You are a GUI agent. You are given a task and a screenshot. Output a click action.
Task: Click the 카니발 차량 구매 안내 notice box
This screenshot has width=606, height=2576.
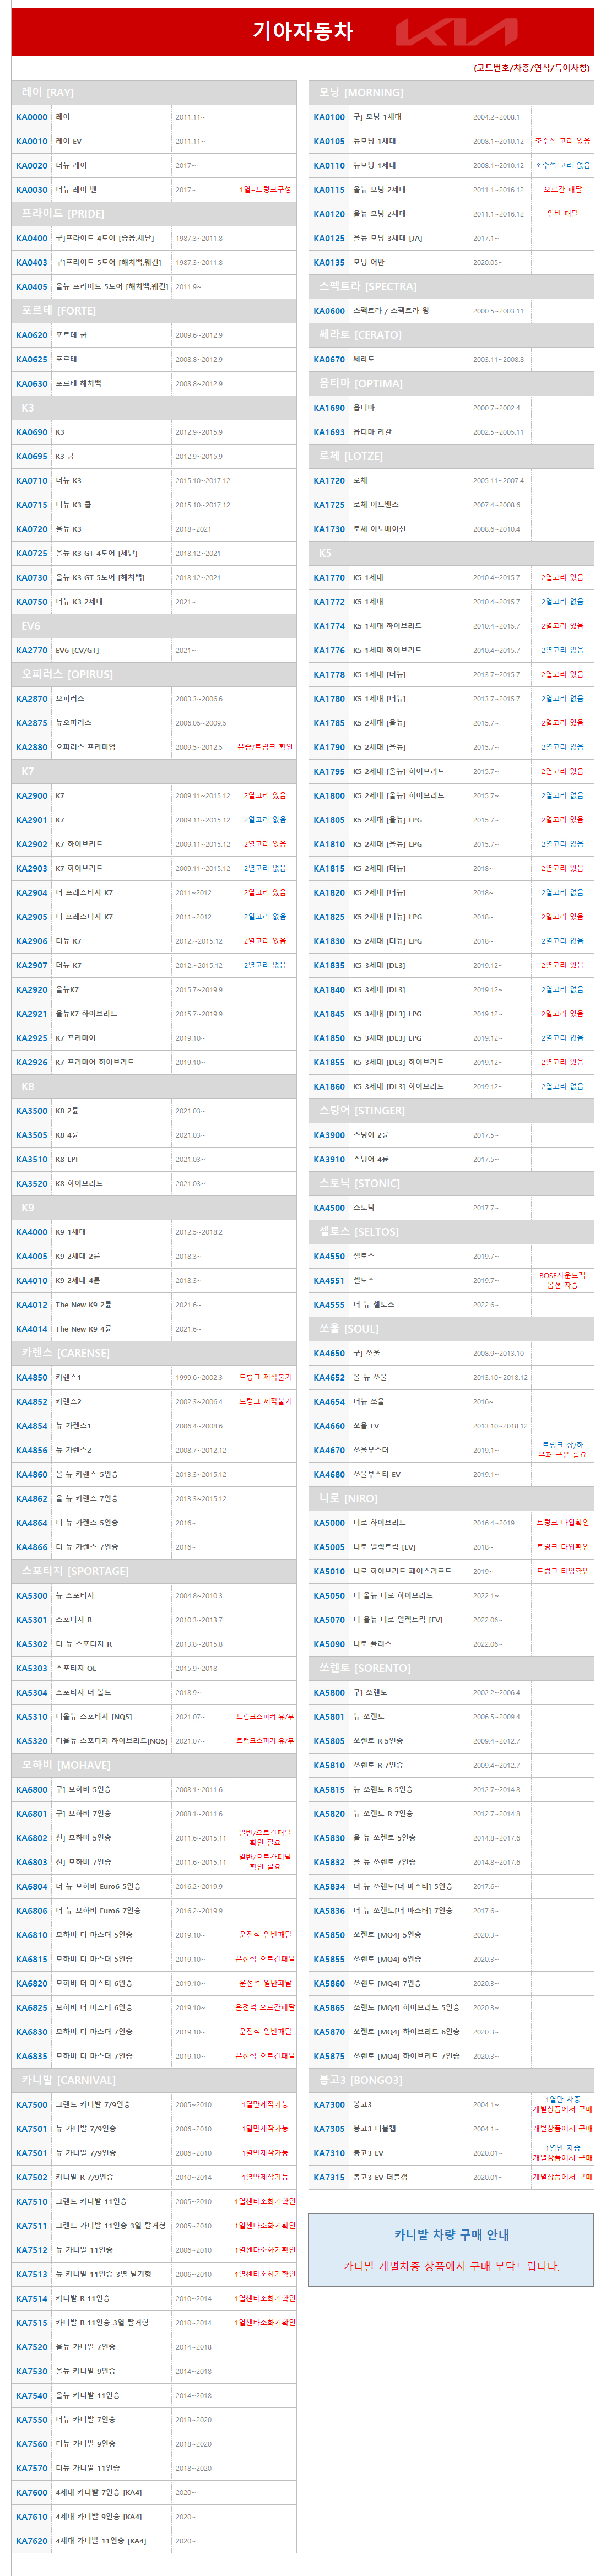click(451, 2249)
